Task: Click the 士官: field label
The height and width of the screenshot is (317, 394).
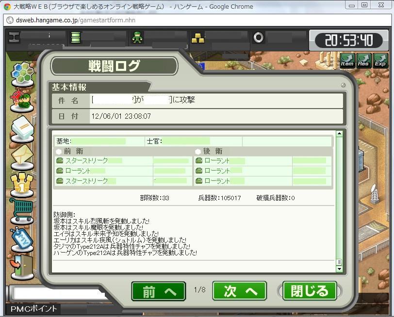Action: pos(154,142)
